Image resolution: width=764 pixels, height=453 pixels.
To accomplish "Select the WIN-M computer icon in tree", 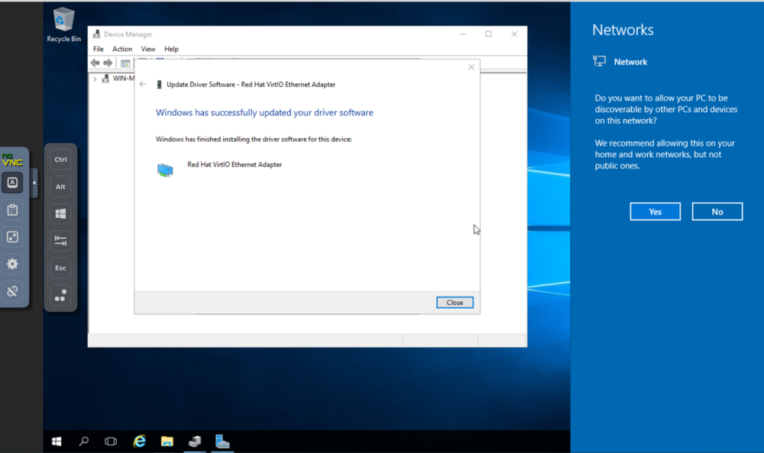I will click(105, 79).
